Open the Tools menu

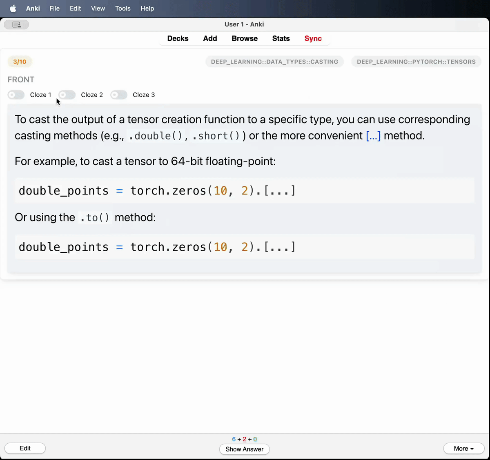pyautogui.click(x=122, y=8)
